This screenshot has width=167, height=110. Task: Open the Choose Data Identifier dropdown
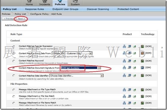click(76, 76)
